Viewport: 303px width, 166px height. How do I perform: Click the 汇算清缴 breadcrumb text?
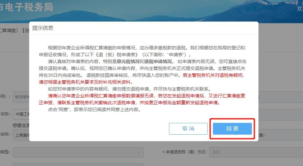point(9,30)
